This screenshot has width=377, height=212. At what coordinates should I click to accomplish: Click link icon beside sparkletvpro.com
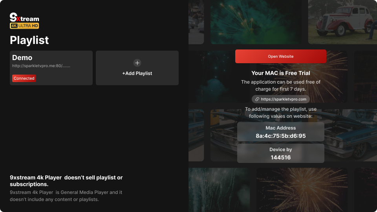click(257, 99)
